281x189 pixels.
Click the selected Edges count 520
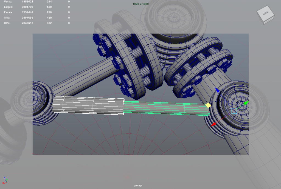pyautogui.click(x=49, y=7)
